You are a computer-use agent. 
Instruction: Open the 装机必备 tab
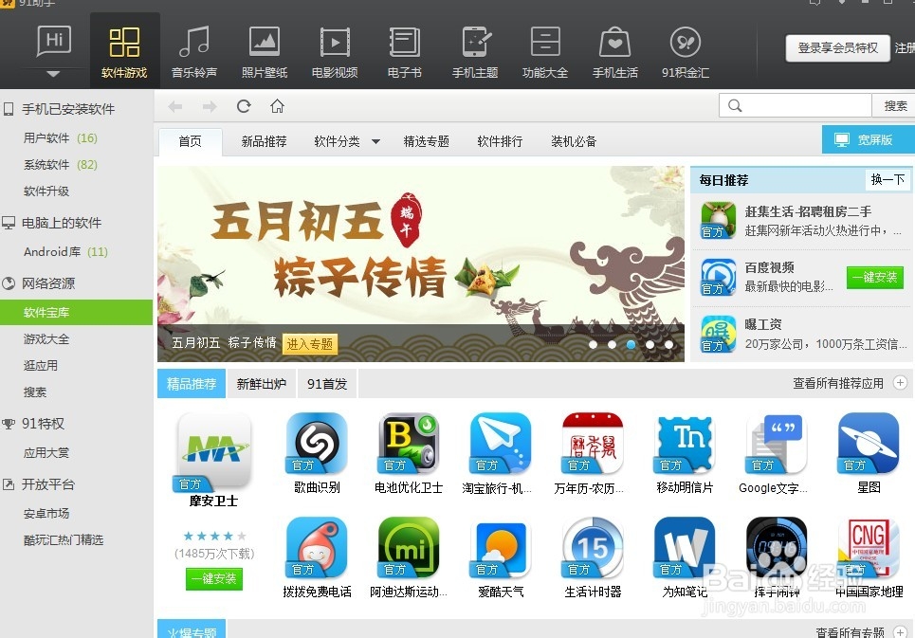pos(575,141)
